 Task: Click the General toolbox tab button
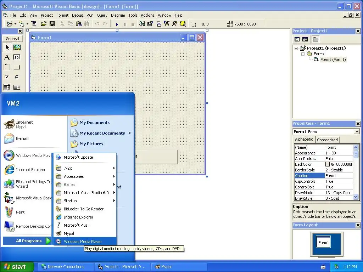click(x=12, y=39)
